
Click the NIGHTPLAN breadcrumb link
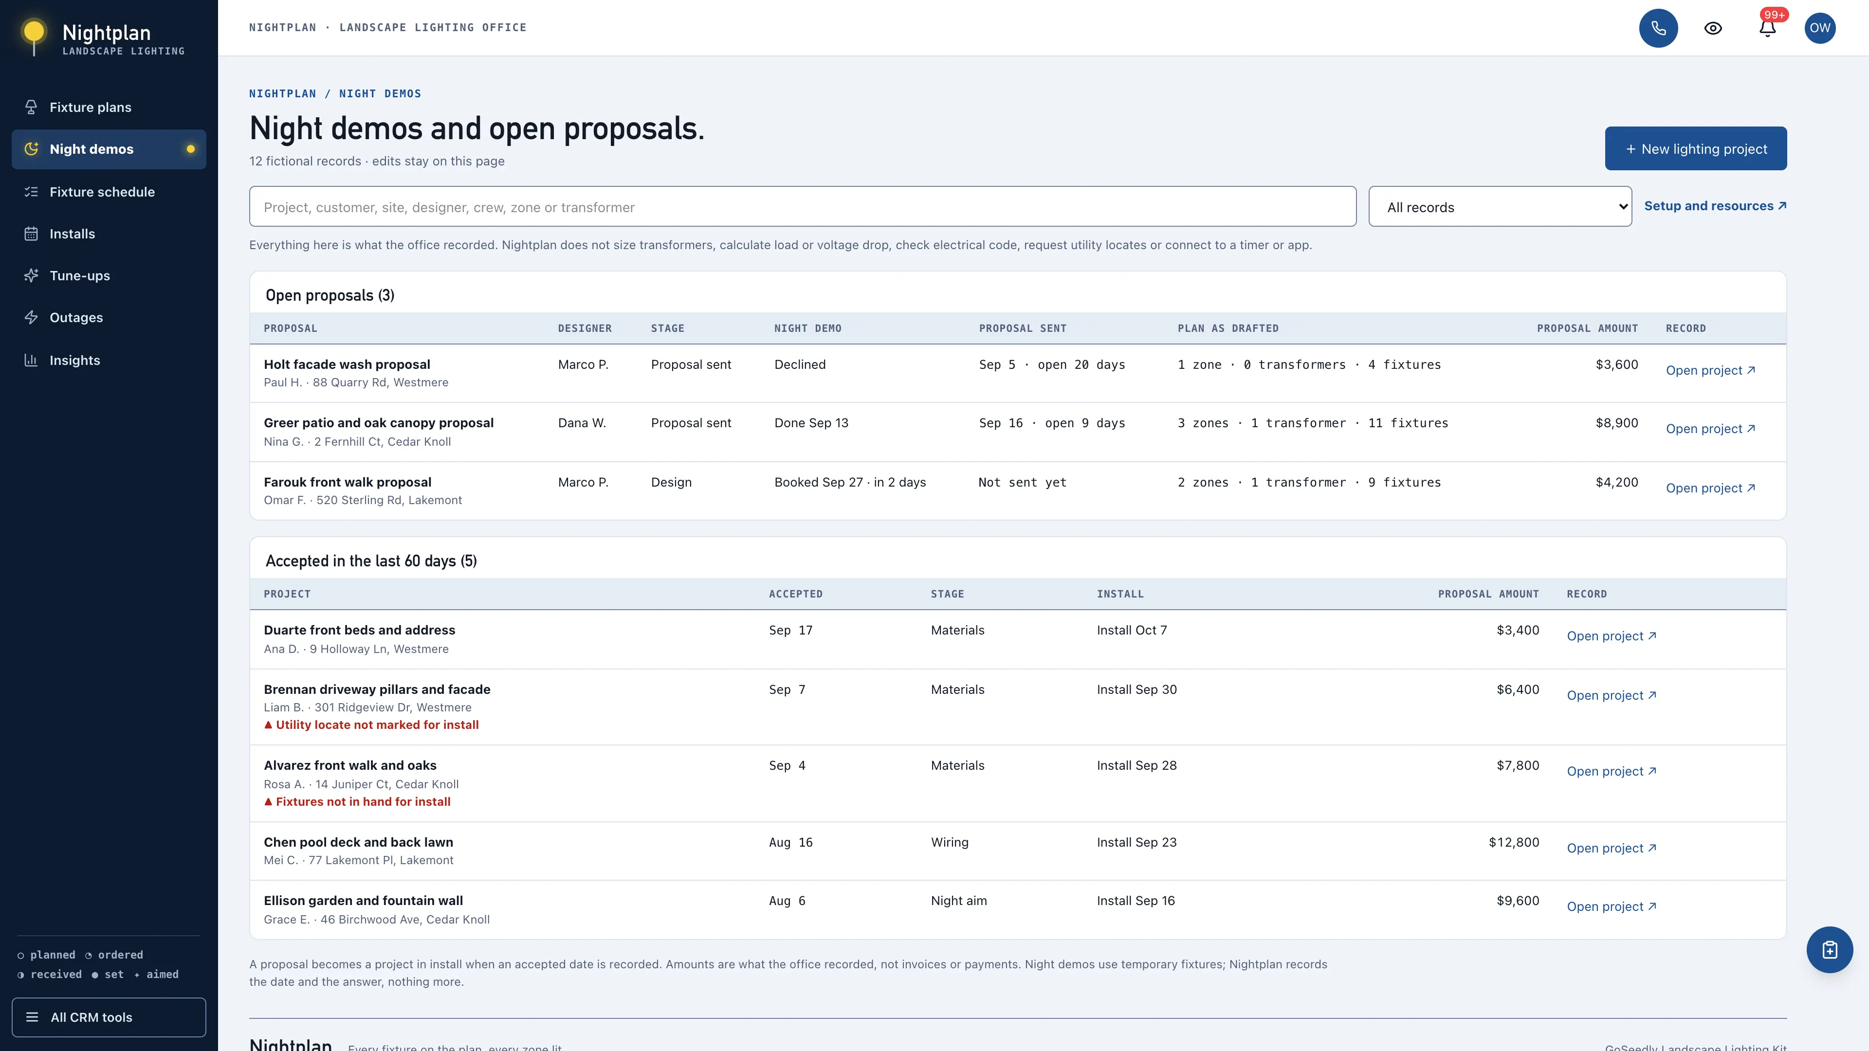(282, 93)
